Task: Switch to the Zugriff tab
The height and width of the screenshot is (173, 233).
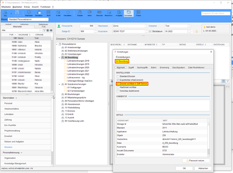Action: pyautogui.click(x=131, y=68)
